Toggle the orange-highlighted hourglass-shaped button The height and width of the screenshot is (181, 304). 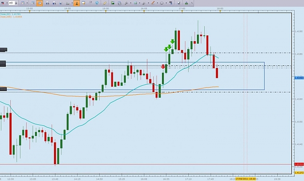point(76,3)
